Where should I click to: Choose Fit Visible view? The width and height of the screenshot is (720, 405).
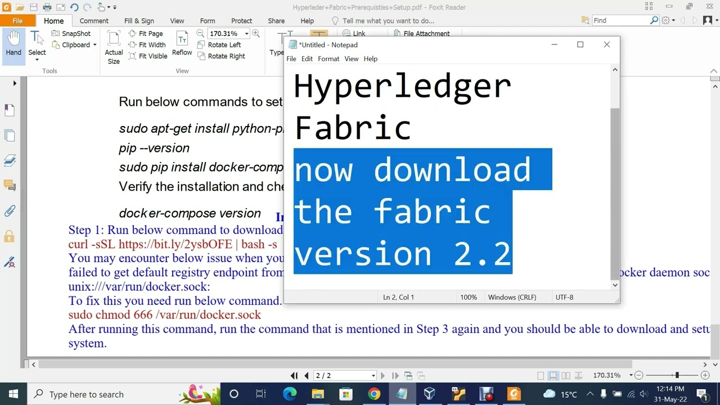(x=148, y=56)
